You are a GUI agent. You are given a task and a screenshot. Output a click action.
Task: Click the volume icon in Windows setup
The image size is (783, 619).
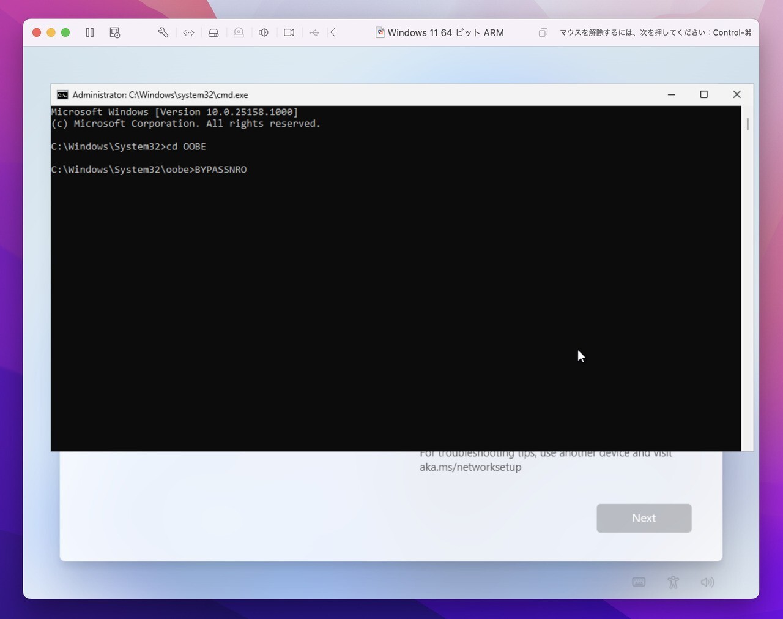point(707,582)
